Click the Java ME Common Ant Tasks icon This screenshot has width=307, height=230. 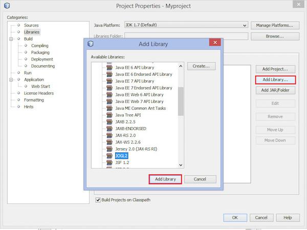coord(109,108)
